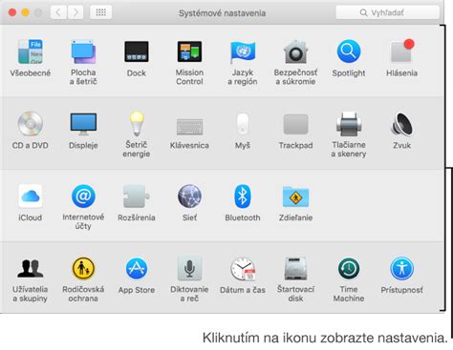Image resolution: width=453 pixels, height=350 pixels.
Task: Click the back navigation arrow
Action: pyautogui.click(x=58, y=12)
